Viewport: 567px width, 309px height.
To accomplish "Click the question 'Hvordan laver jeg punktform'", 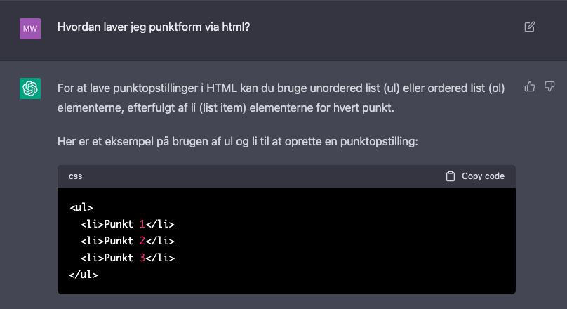I will (x=154, y=27).
